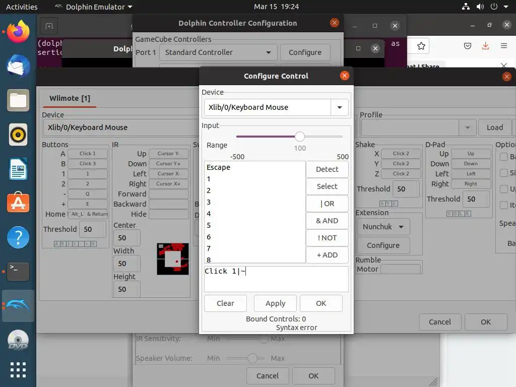The width and height of the screenshot is (516, 387).
Task: Click the power icon in top bar
Action: [x=494, y=7]
